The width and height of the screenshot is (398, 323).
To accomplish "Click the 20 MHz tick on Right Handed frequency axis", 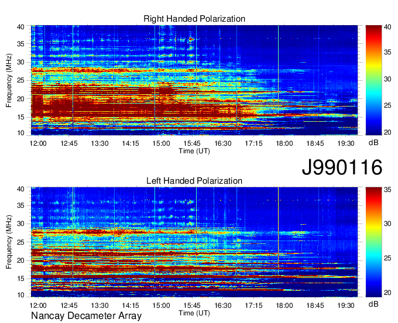I will pyautogui.click(x=20, y=99).
